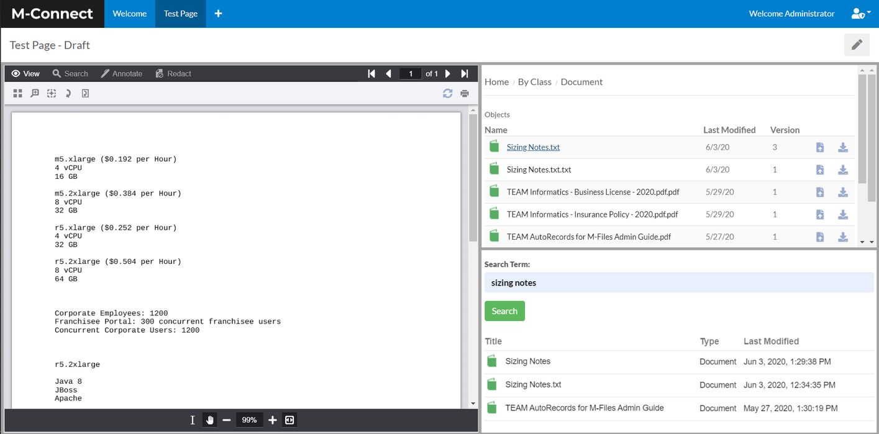Download the Sizing Notes.txt file
The height and width of the screenshot is (434, 879).
pos(843,147)
